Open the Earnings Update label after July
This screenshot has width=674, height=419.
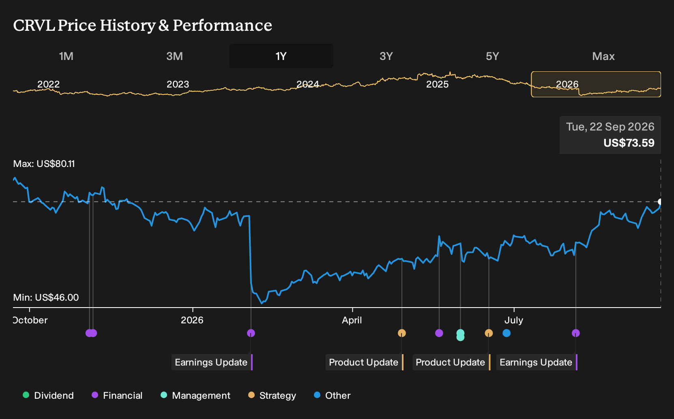(537, 362)
